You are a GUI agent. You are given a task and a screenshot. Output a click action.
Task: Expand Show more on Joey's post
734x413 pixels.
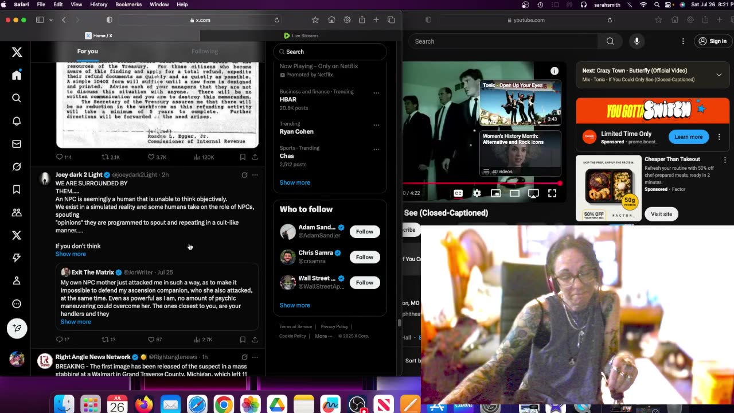click(x=71, y=254)
